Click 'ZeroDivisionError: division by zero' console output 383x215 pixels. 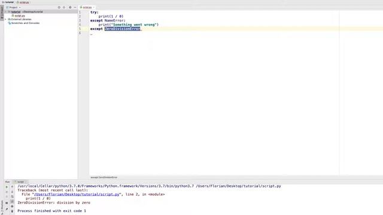point(54,202)
